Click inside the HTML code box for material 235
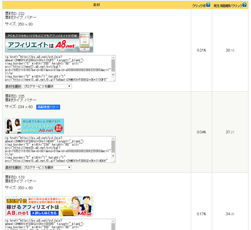Image resolution: width=251 pixels, height=230 pixels. 58,149
